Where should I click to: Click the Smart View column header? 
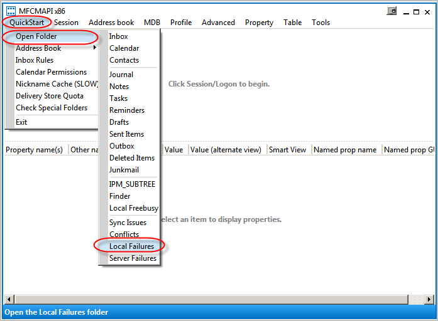[287, 150]
